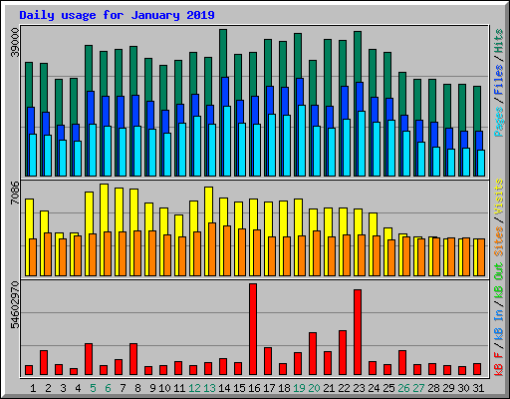Select the red kB bar for day 26
This screenshot has width=510, height=399.
pyautogui.click(x=402, y=362)
